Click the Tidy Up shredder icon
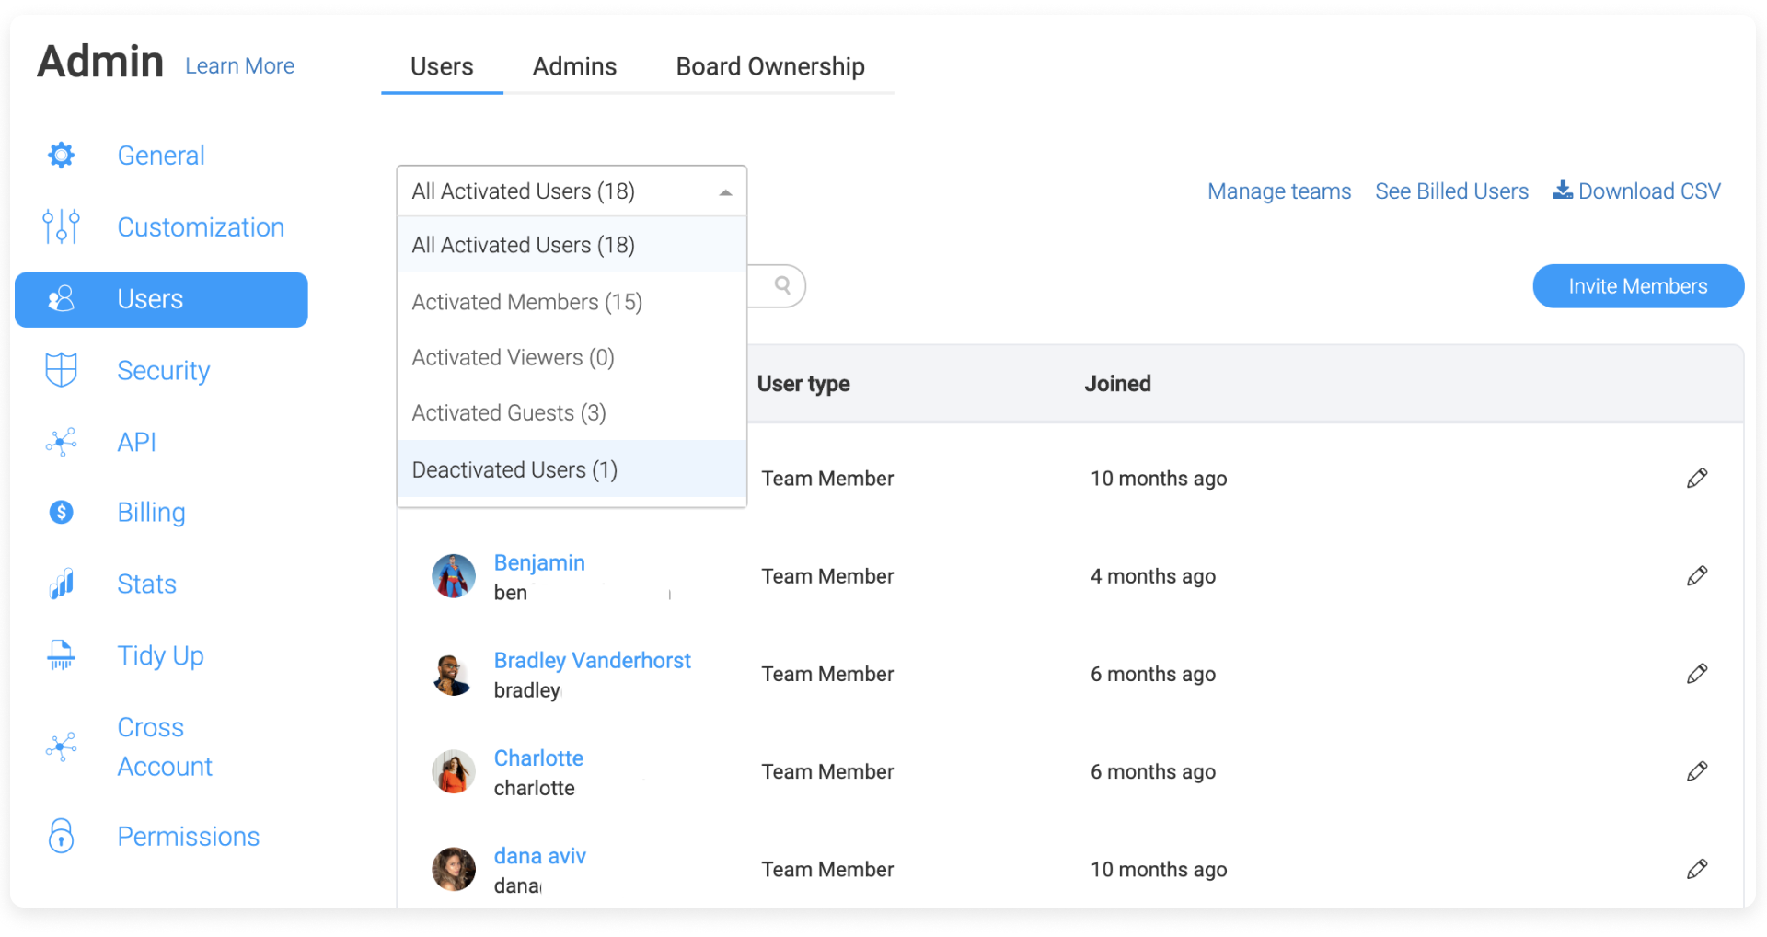This screenshot has height=937, width=1767. pos(62,655)
